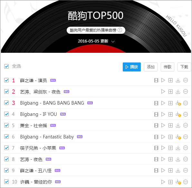Click the 下载 download button

coord(184,67)
